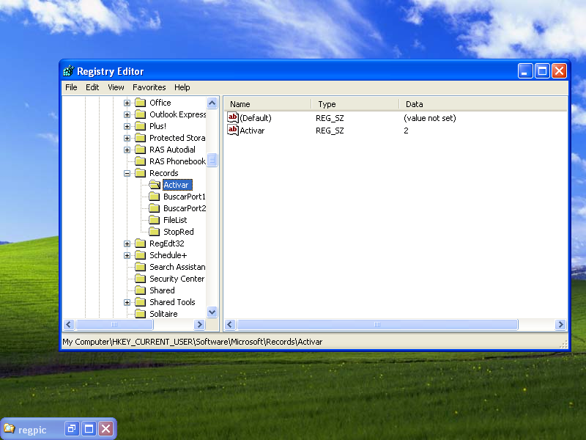Viewport: 586px width, 440px height.
Task: Sort values by the Type column header
Action: coord(355,104)
